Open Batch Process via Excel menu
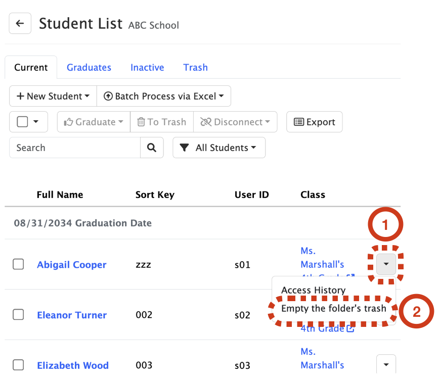This screenshot has width=440, height=385. [x=164, y=96]
